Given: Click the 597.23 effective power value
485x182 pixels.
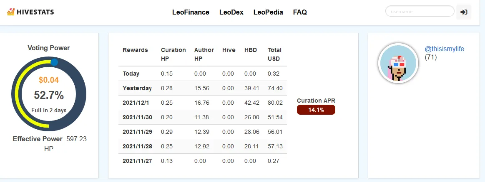Looking at the screenshot, I should pos(76,139).
